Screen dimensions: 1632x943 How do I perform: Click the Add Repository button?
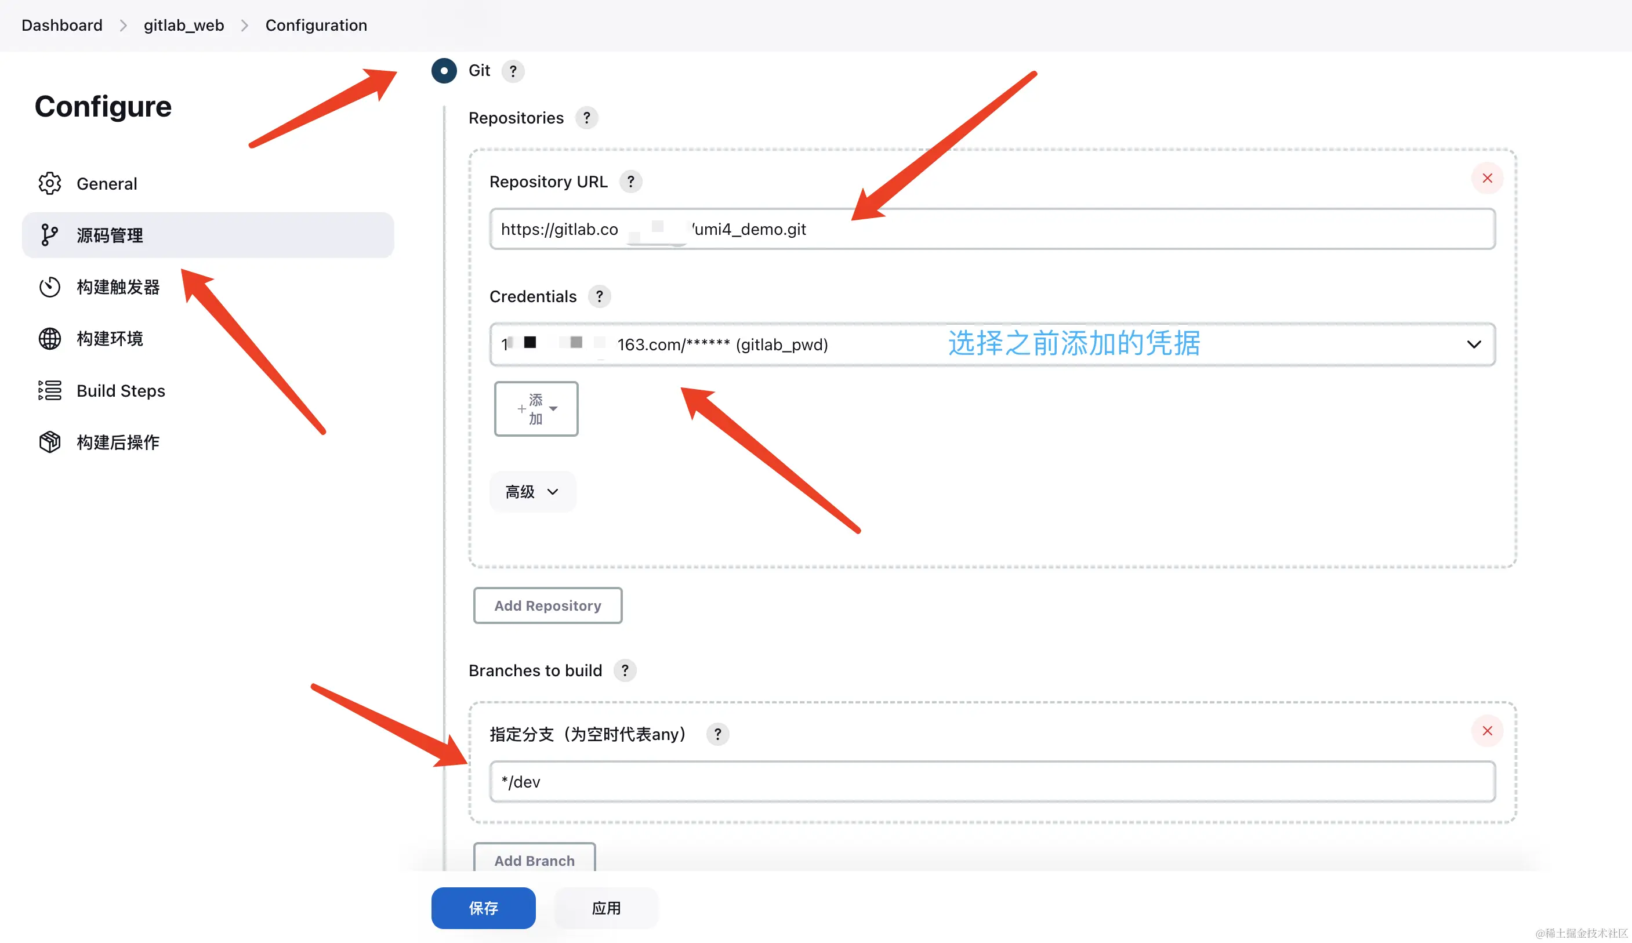pos(547,605)
